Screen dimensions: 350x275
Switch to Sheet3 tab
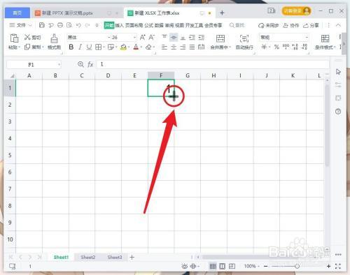(x=115, y=257)
